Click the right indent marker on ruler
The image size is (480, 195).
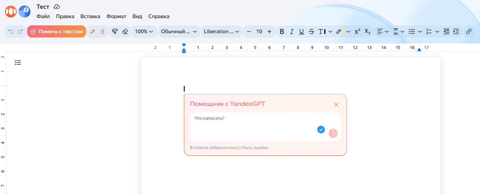[419, 50]
